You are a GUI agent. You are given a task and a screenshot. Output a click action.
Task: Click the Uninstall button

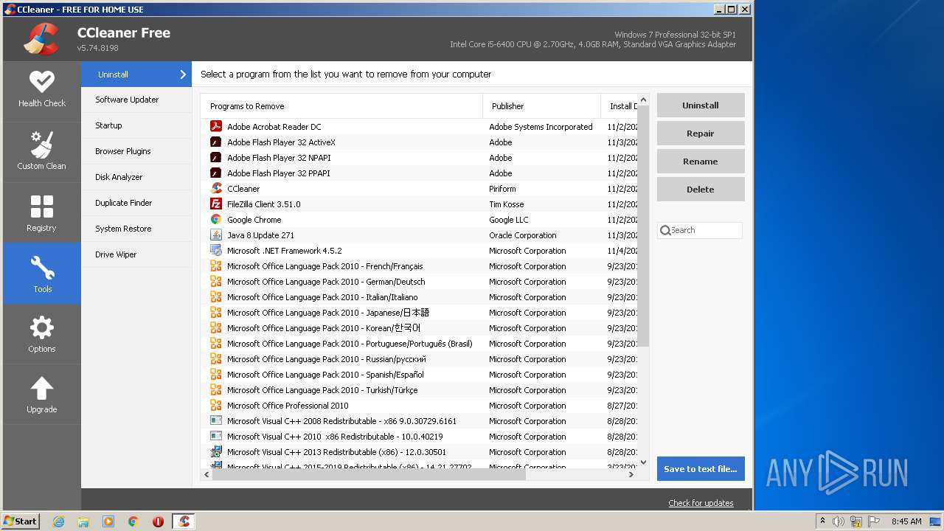701,105
